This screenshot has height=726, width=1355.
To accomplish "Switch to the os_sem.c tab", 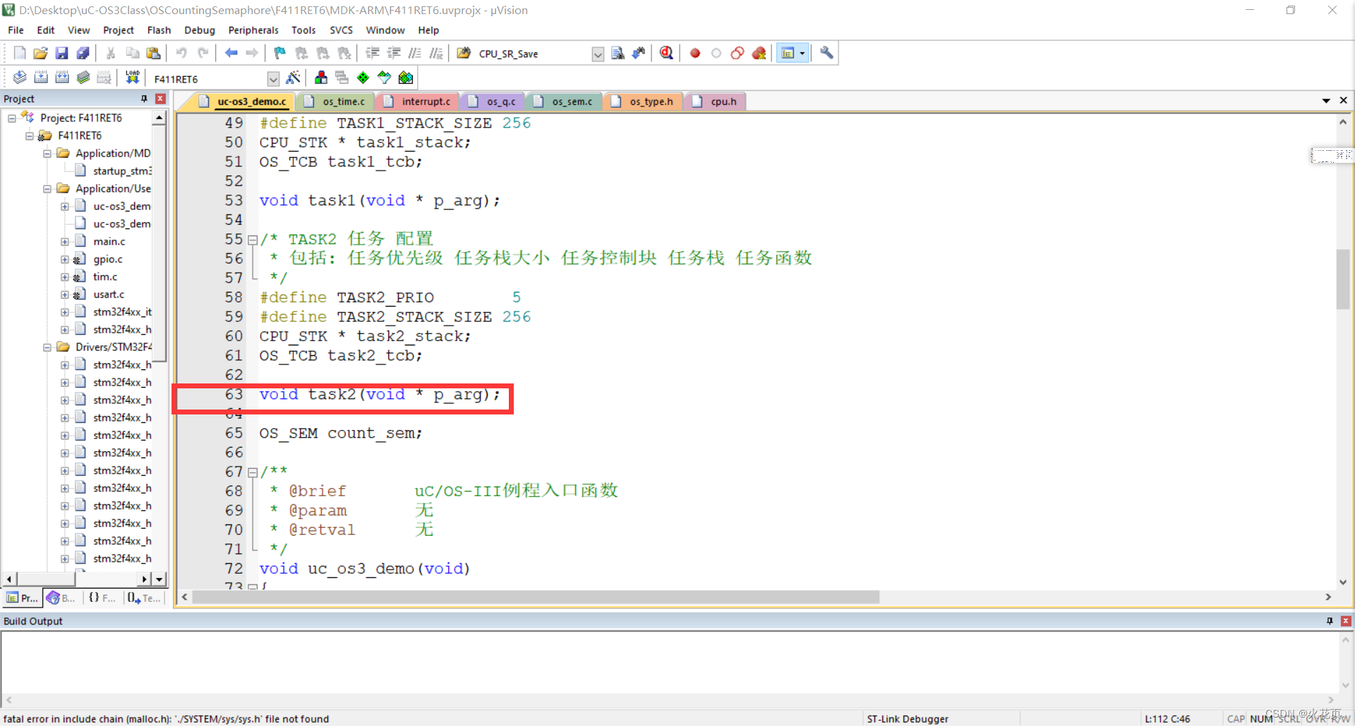I will coord(565,101).
